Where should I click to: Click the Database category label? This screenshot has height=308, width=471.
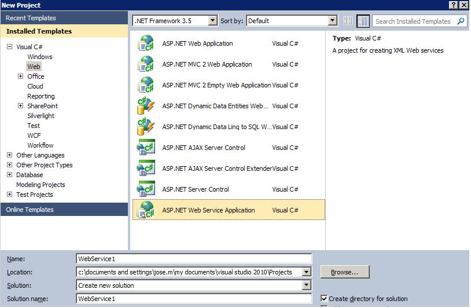pyautogui.click(x=30, y=175)
